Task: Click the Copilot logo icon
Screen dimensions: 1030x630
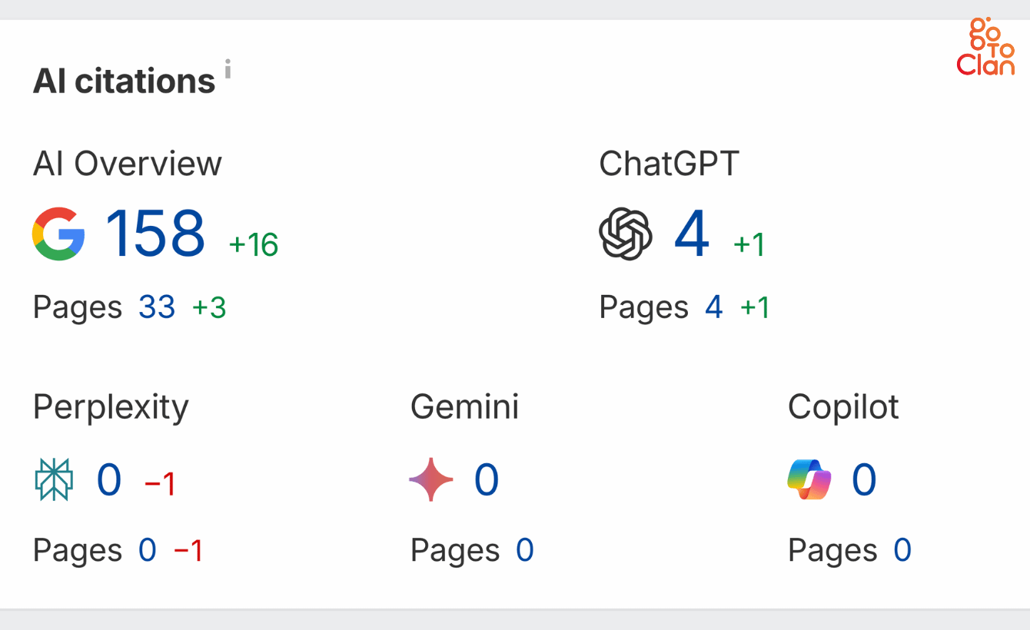Action: pos(809,479)
